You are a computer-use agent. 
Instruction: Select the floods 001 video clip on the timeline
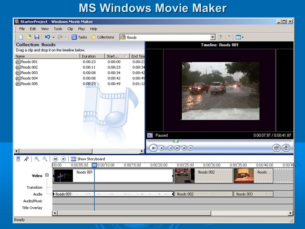pos(113,176)
